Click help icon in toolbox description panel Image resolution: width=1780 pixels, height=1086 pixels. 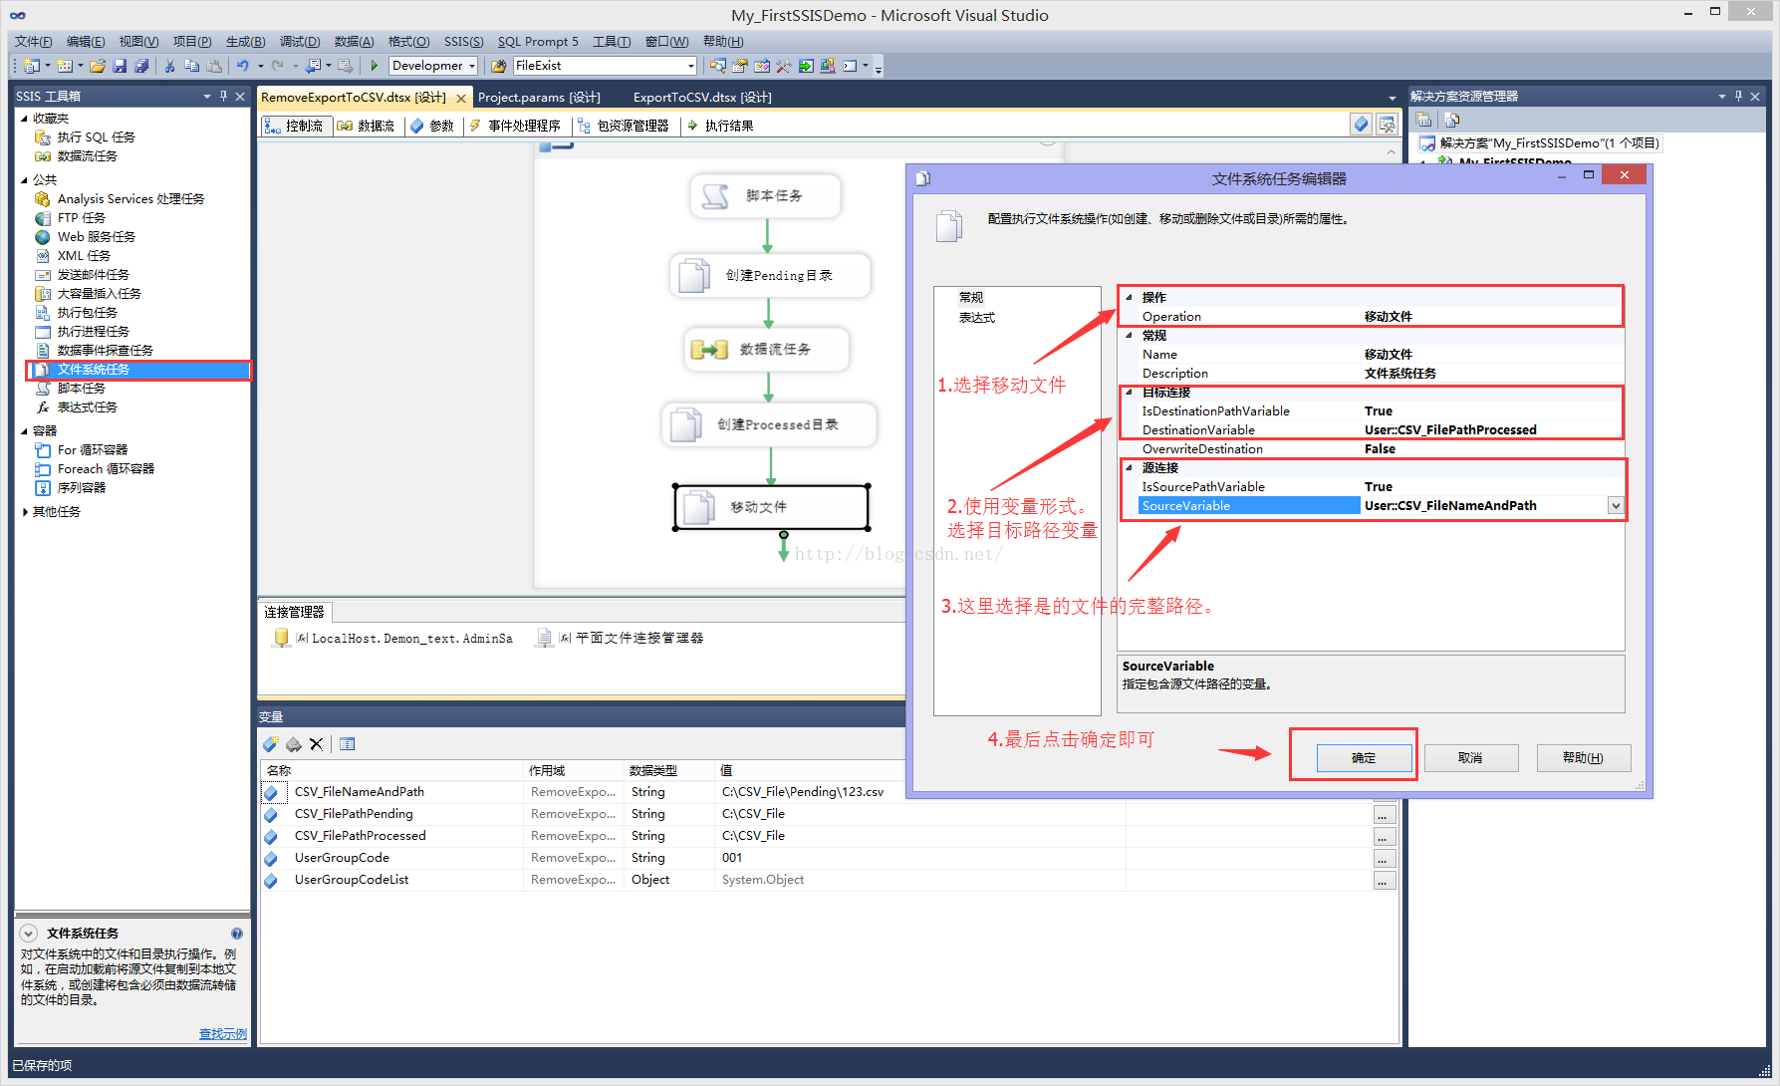coord(237,934)
